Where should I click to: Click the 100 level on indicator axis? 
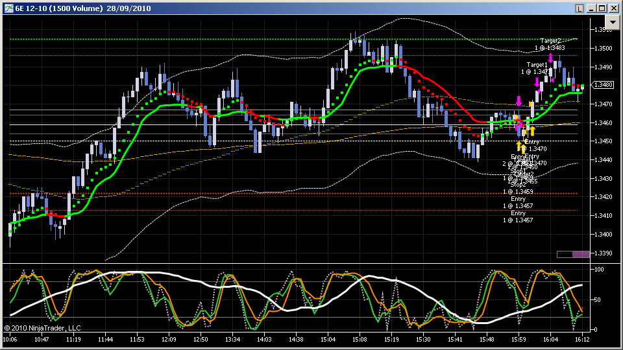pyautogui.click(x=599, y=270)
